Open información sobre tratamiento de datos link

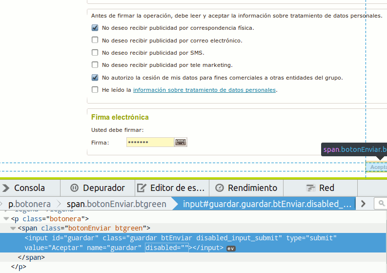[204, 90]
